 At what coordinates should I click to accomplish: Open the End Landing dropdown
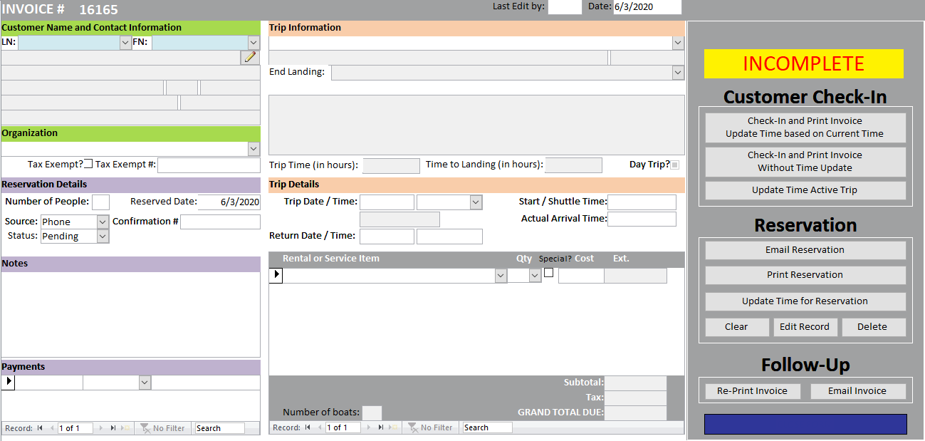(677, 73)
